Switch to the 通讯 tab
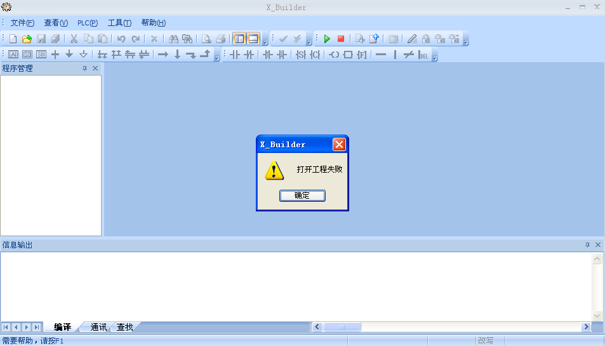The width and height of the screenshot is (605, 346). click(98, 327)
